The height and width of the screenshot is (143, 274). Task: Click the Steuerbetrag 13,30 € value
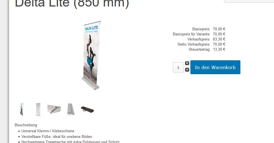[x=219, y=50]
